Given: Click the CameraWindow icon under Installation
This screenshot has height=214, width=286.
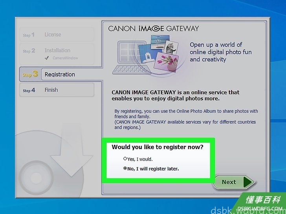Looking at the screenshot, I should pos(47,58).
